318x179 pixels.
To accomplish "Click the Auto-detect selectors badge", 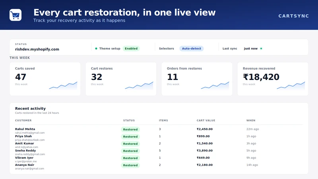I will pos(192,49).
